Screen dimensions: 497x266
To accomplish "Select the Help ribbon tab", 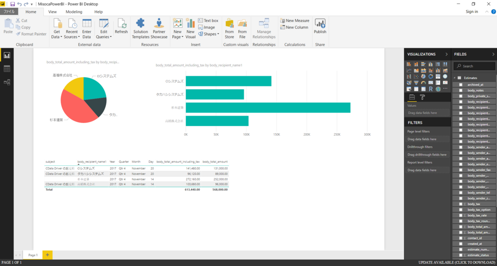I will click(98, 12).
